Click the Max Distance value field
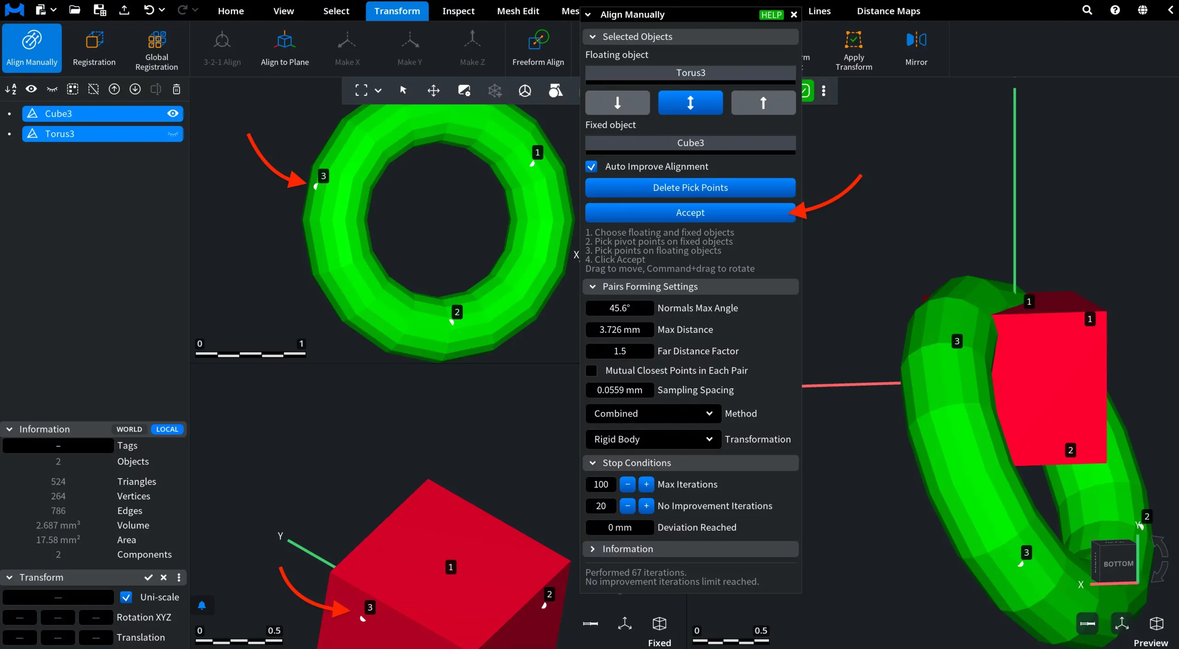This screenshot has height=649, width=1179. point(619,330)
